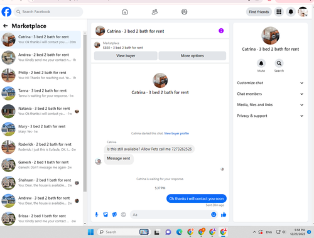
Task: Open conversation info purple icon
Action: coord(221,31)
